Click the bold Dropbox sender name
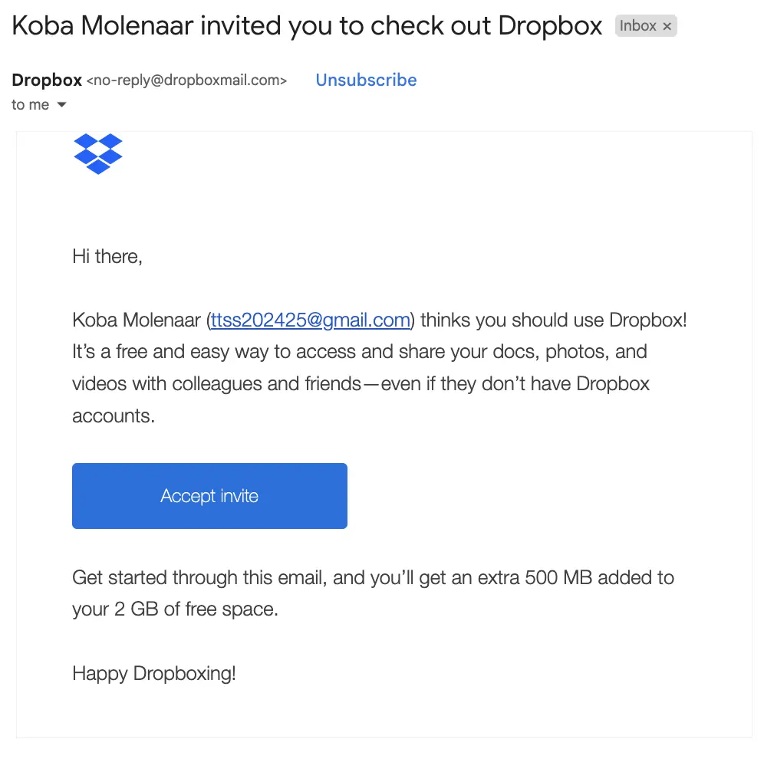The width and height of the screenshot is (764, 762). click(47, 80)
